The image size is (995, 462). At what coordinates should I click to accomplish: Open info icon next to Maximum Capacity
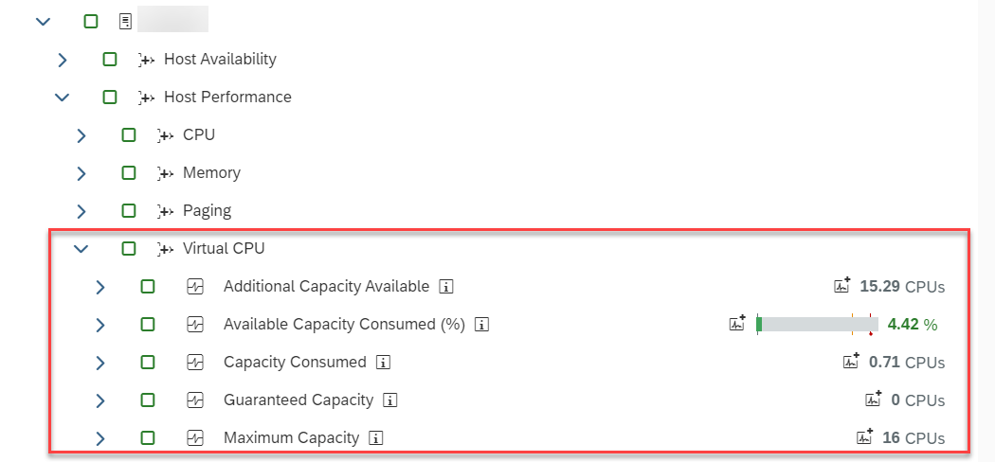(376, 438)
